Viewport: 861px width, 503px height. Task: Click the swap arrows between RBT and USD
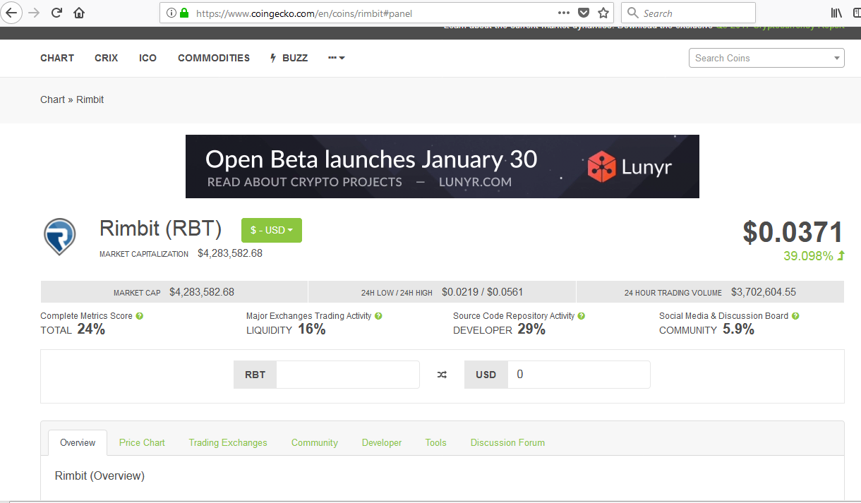pos(442,375)
